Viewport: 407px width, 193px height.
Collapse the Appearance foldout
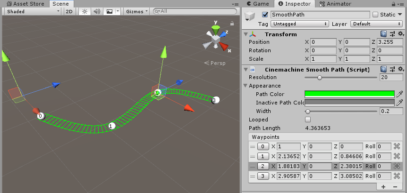coord(246,86)
